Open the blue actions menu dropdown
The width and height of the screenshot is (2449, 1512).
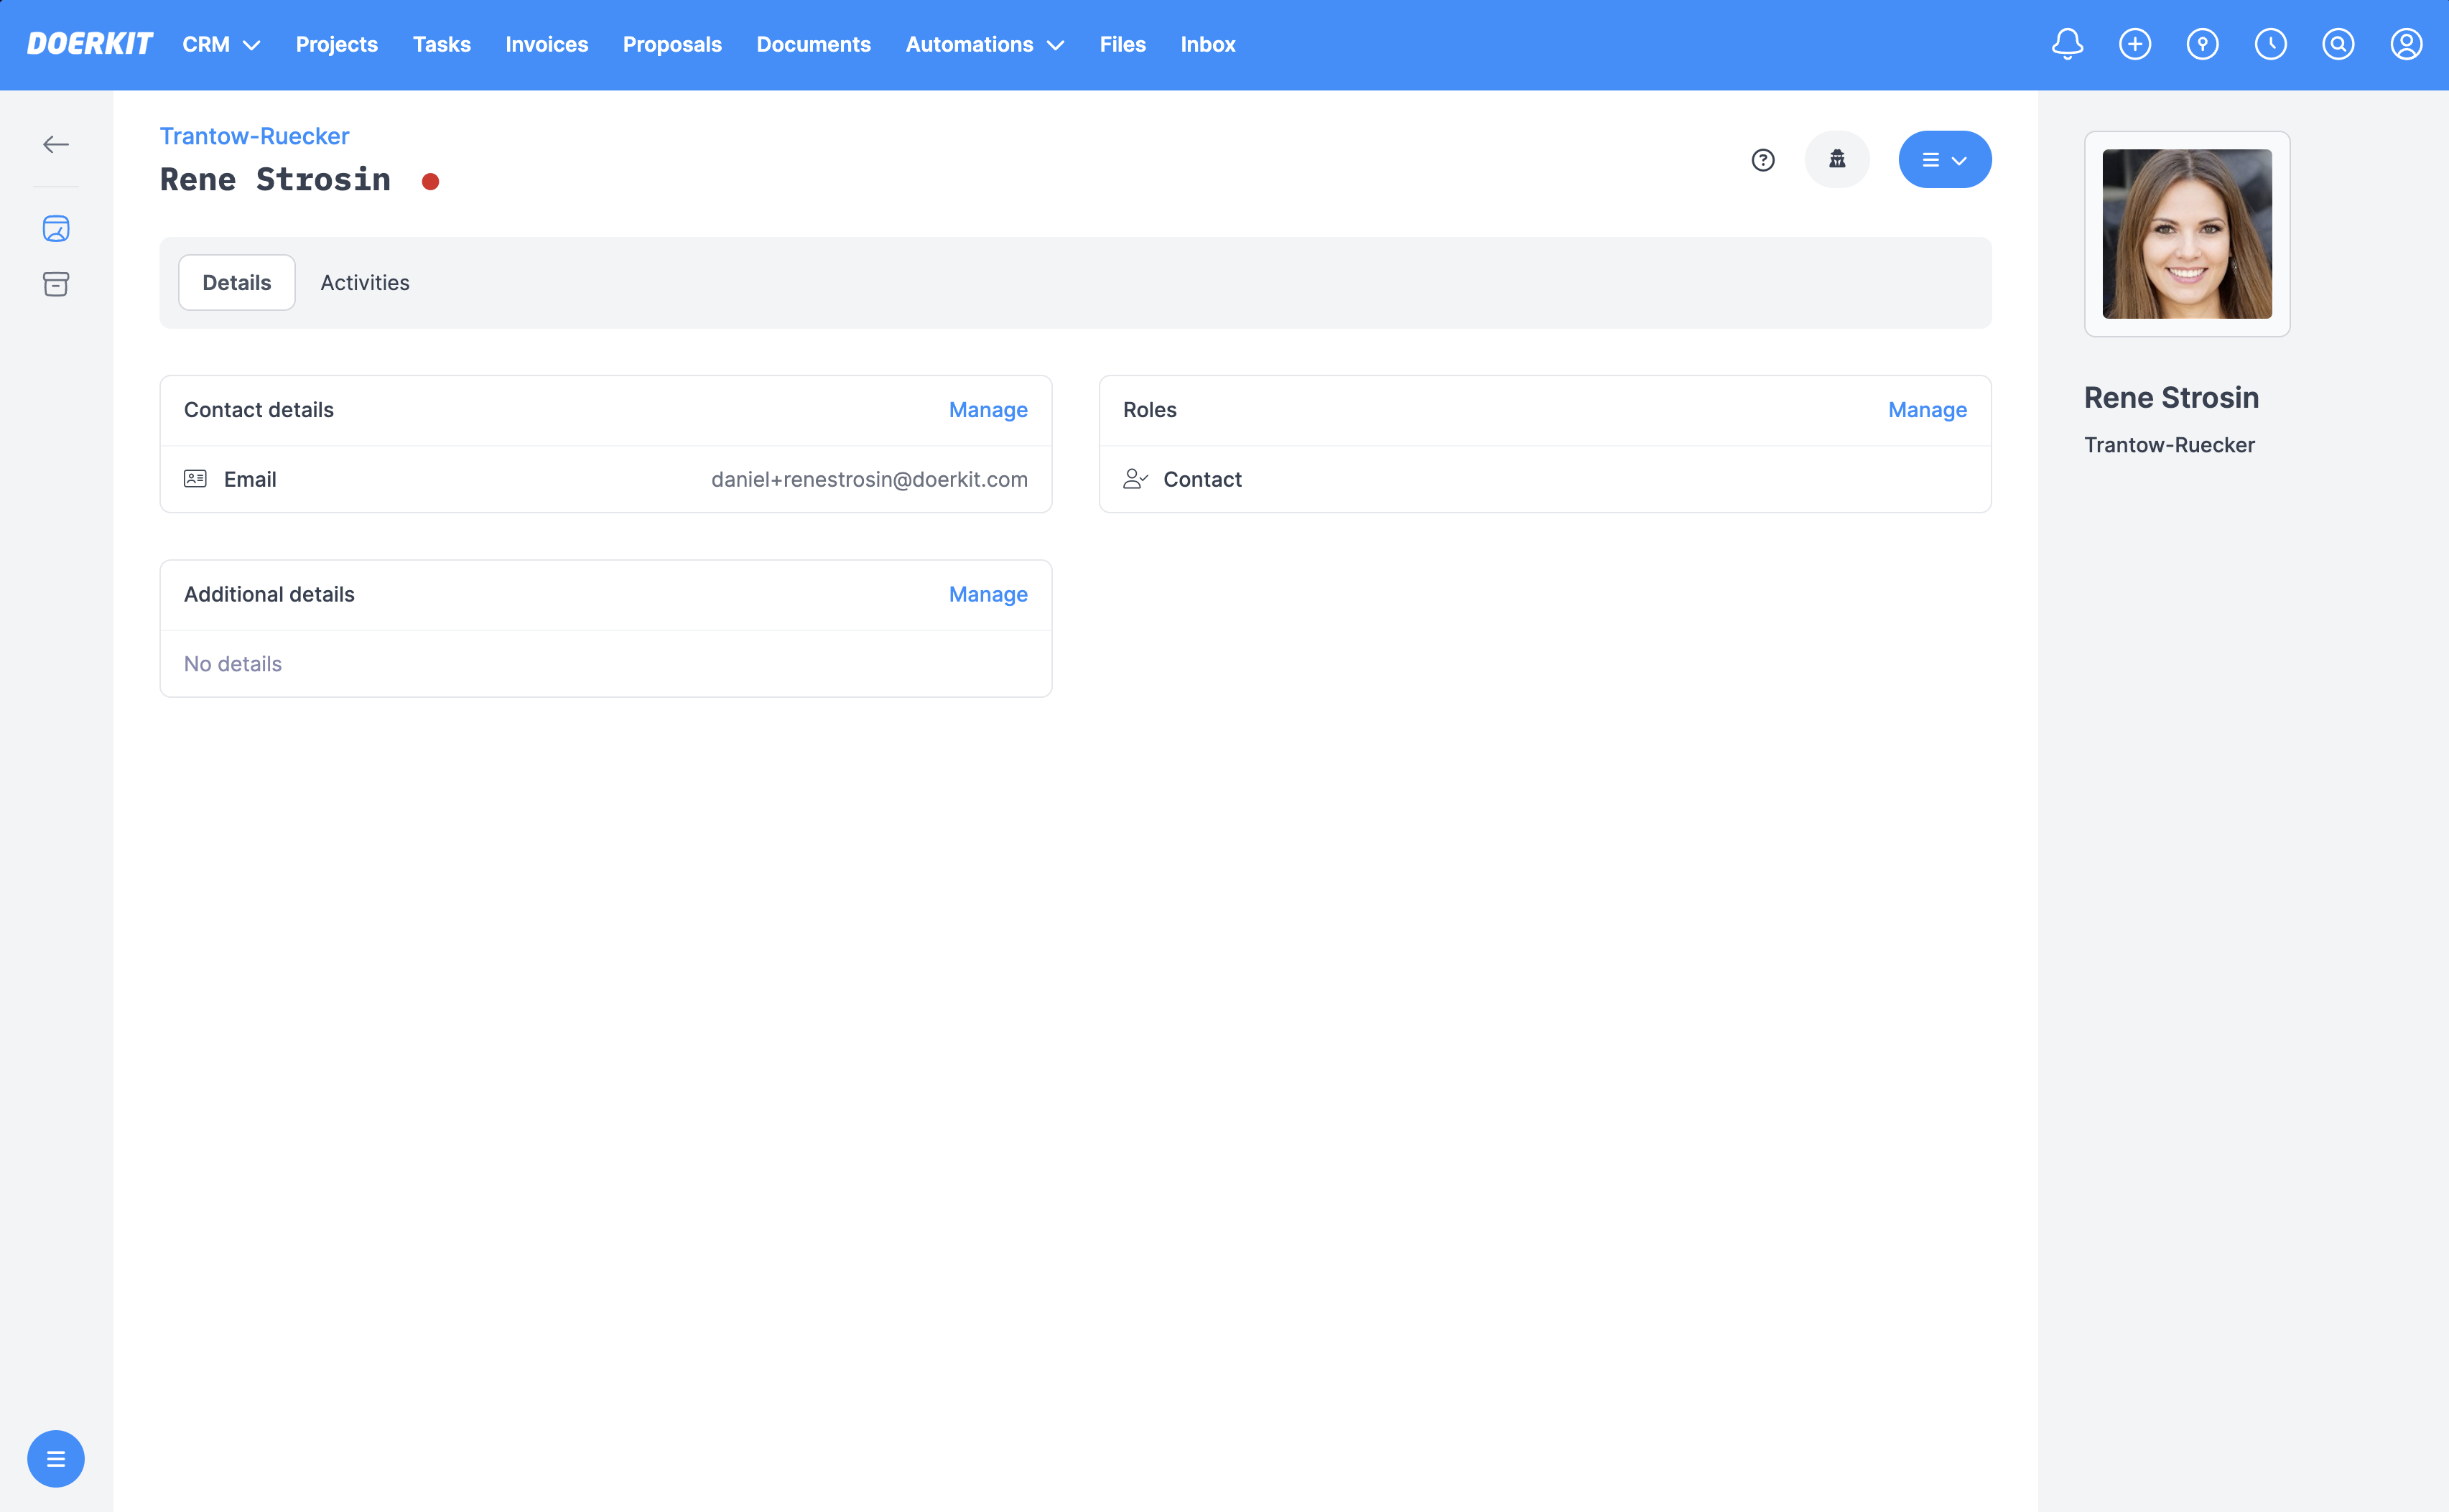1944,160
